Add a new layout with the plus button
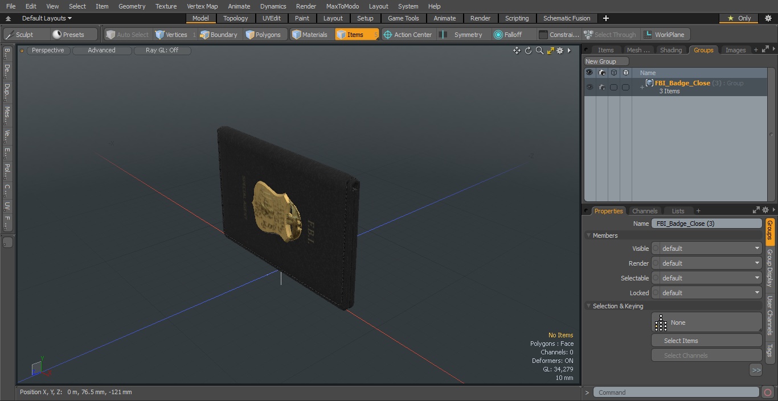 (x=605, y=18)
